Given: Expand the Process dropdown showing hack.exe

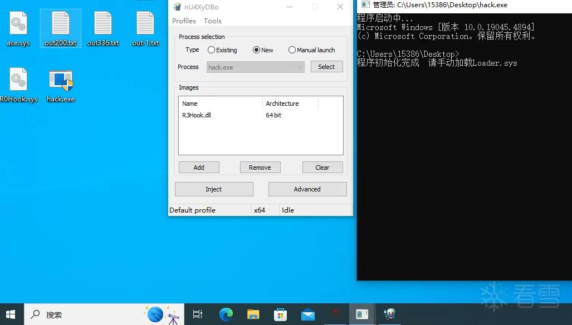Looking at the screenshot, I should [255, 67].
